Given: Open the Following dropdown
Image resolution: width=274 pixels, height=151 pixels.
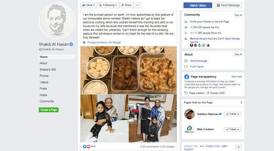Looking at the screenshot, I should click(x=109, y=5).
